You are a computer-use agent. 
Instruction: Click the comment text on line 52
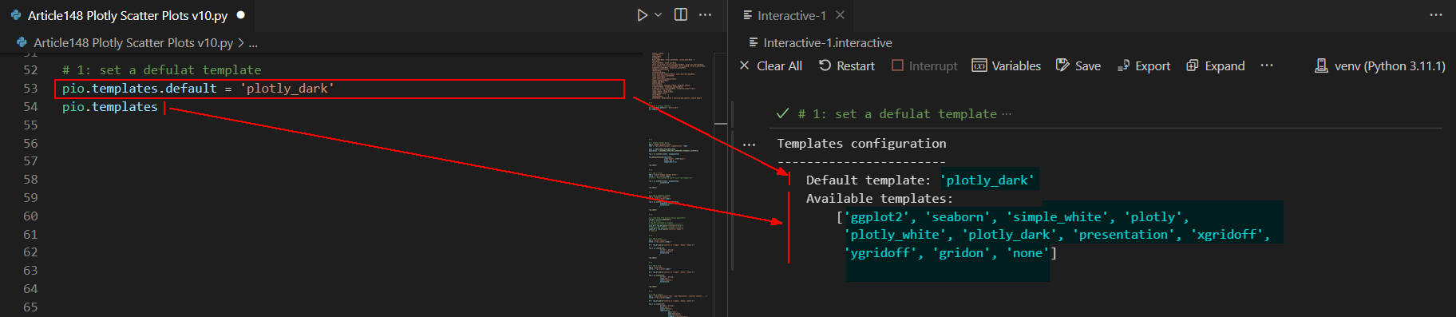pos(161,70)
